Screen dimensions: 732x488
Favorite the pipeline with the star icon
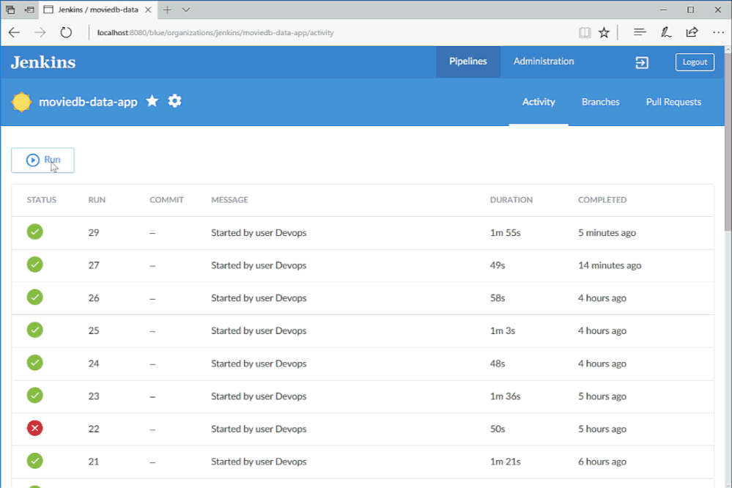pyautogui.click(x=152, y=101)
